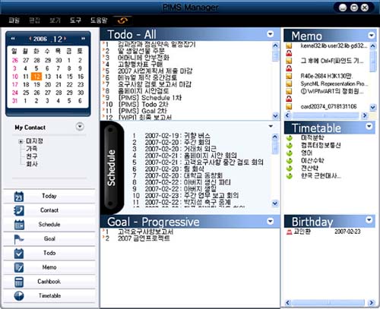
Task: Open the Goal flag icon
Action: coord(19,239)
